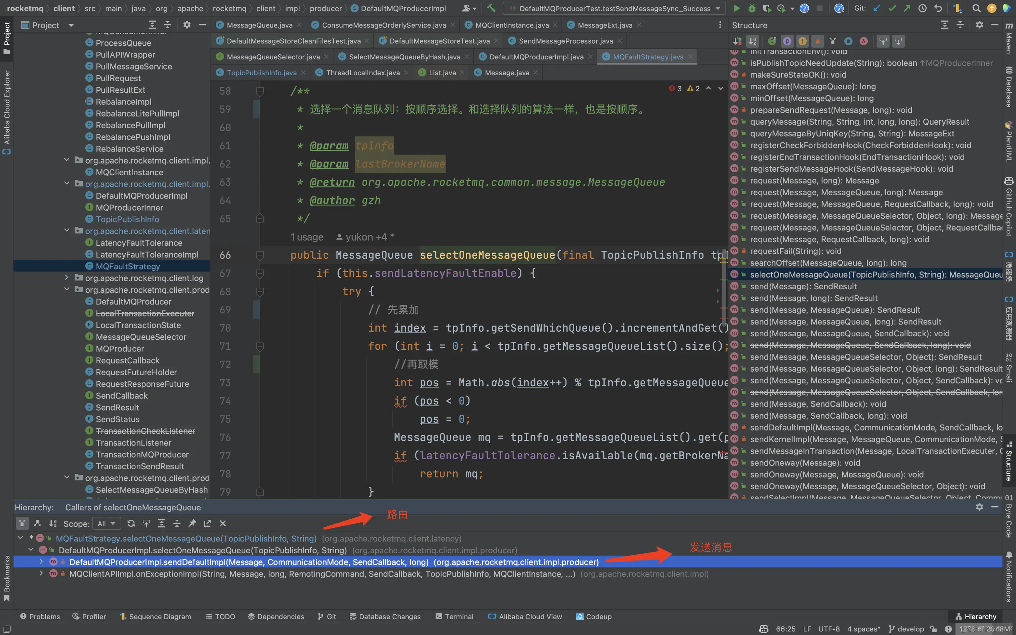Show Git history clock icon
Viewport: 1016px width, 635px height.
[922, 8]
